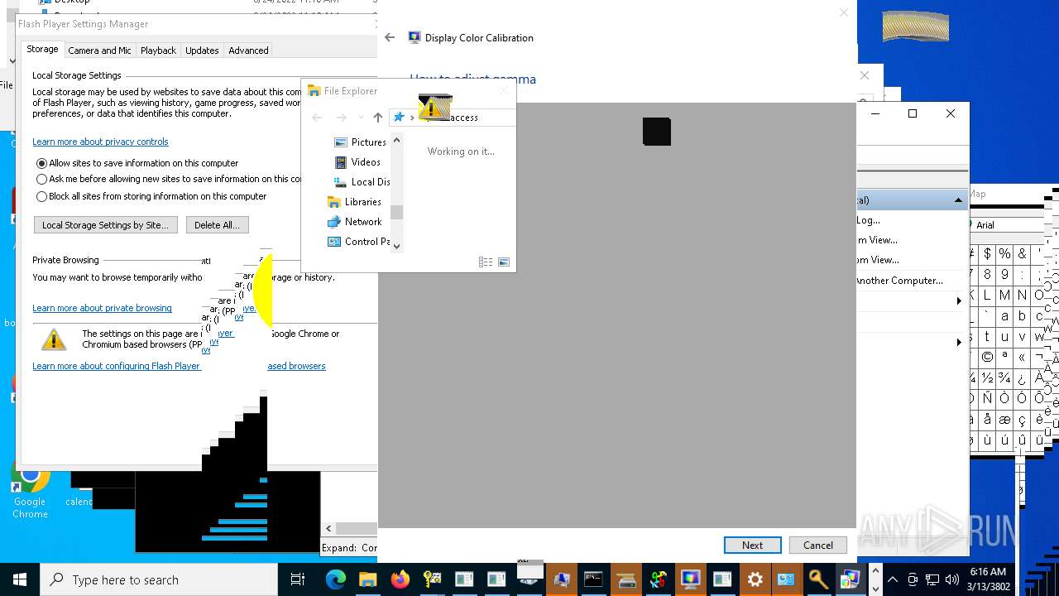
Task: Switch to the Updates tab
Action: point(202,50)
